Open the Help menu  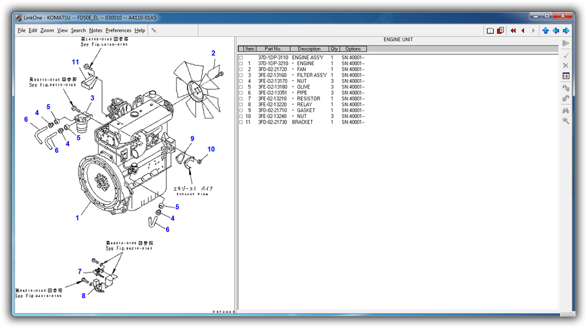tap(140, 31)
